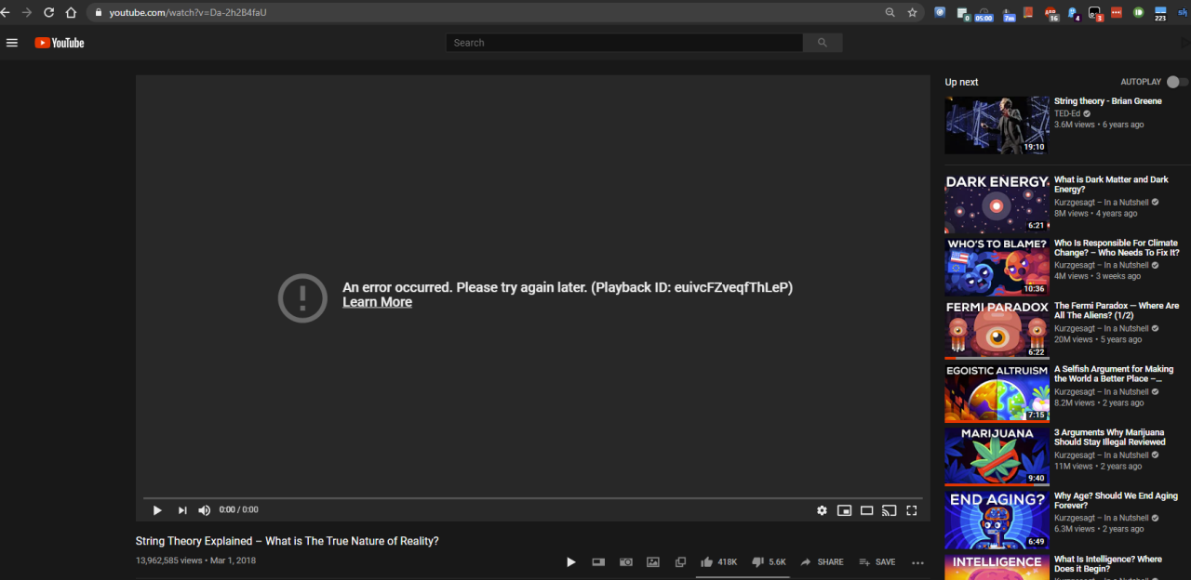
Task: Click the SAVE to playlist button
Action: coord(877,561)
